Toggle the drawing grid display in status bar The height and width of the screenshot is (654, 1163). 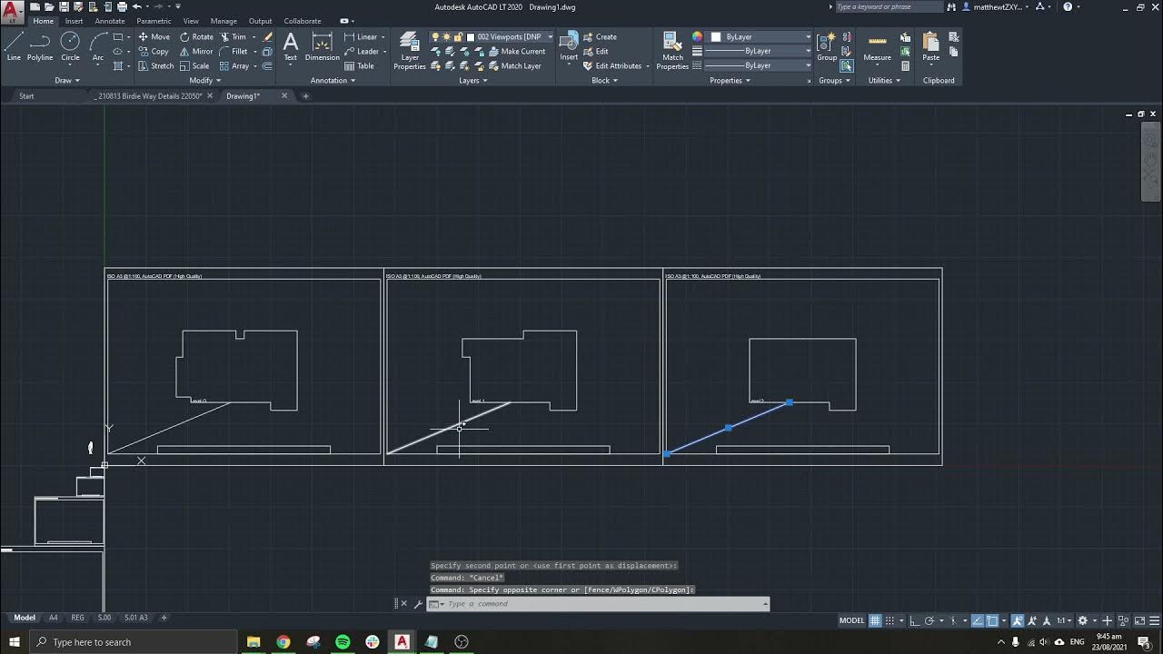[x=875, y=621]
